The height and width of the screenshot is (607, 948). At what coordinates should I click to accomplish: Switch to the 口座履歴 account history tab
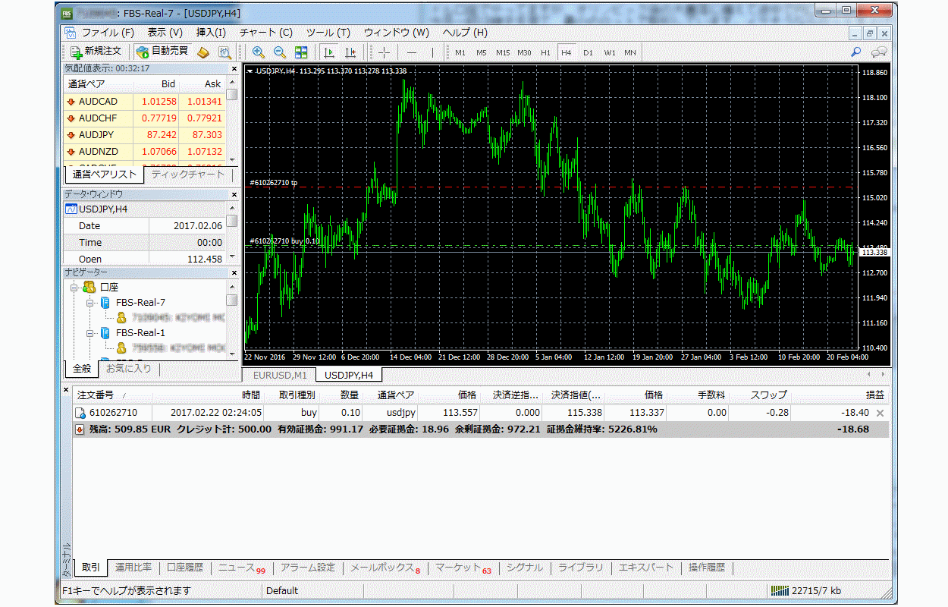(185, 568)
